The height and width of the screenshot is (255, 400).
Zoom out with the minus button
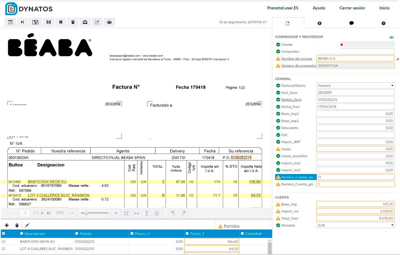[72, 213]
